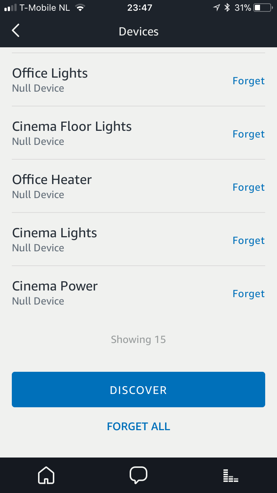Forget the Office Lights device
The height and width of the screenshot is (493, 277).
point(249,81)
